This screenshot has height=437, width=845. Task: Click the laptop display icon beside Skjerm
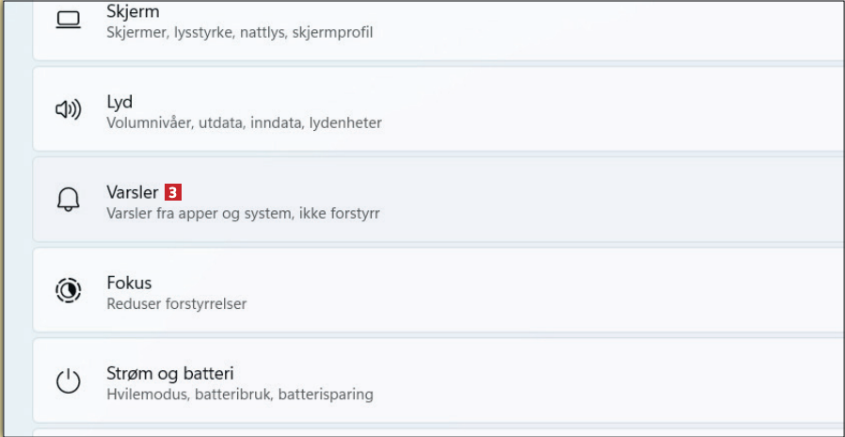pos(69,20)
